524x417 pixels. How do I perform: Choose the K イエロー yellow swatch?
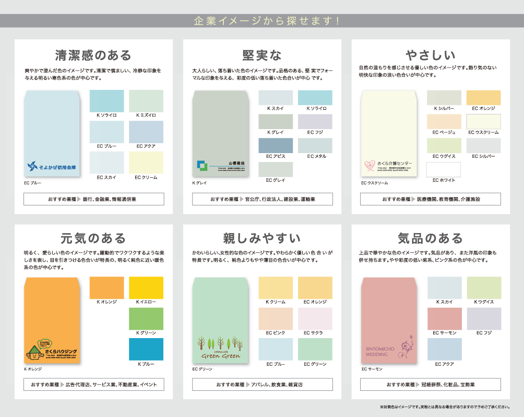pyautogui.click(x=146, y=287)
